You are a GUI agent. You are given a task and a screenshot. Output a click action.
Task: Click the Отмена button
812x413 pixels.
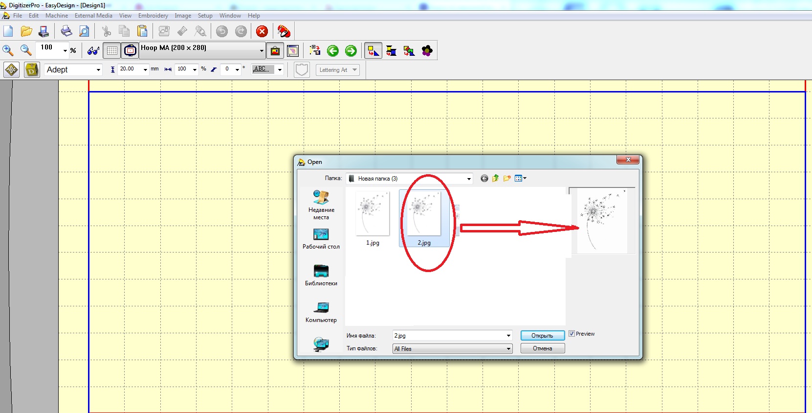tap(542, 348)
